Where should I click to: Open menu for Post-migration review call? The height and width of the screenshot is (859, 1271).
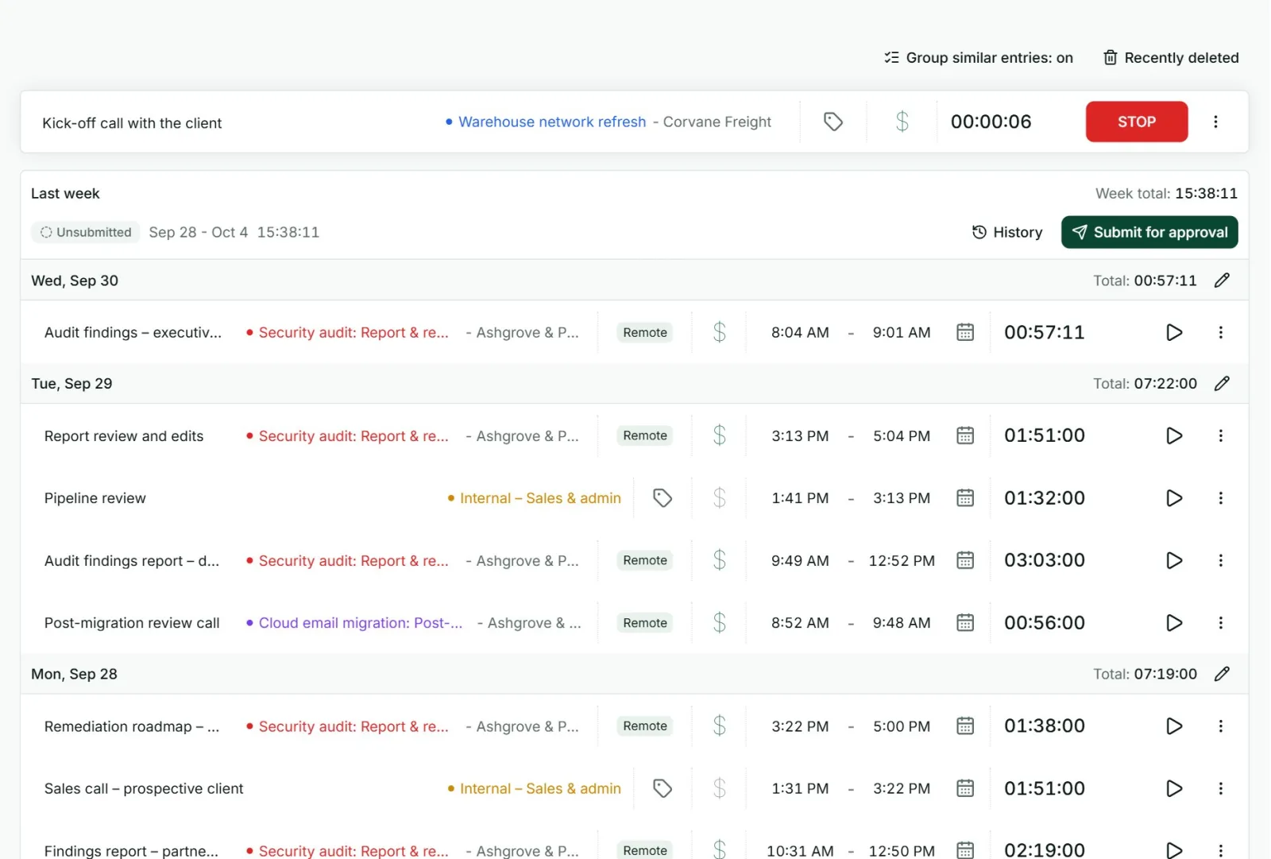1221,623
